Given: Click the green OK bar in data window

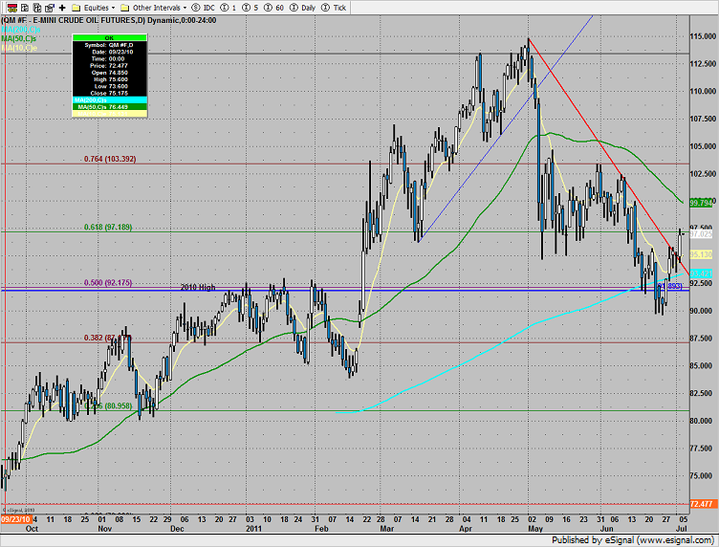Looking at the screenshot, I should [x=110, y=37].
